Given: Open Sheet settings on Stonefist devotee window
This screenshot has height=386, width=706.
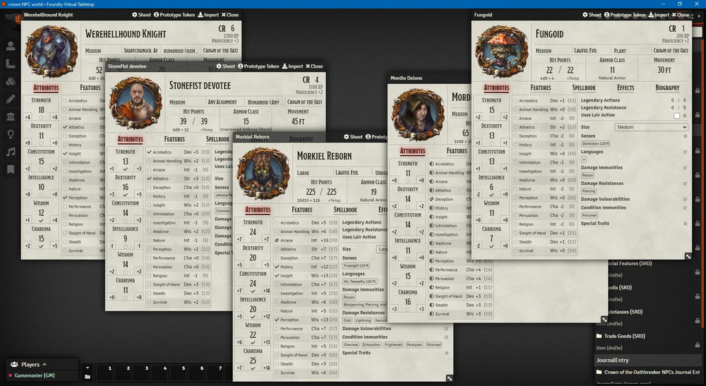Looking at the screenshot, I should [226, 66].
